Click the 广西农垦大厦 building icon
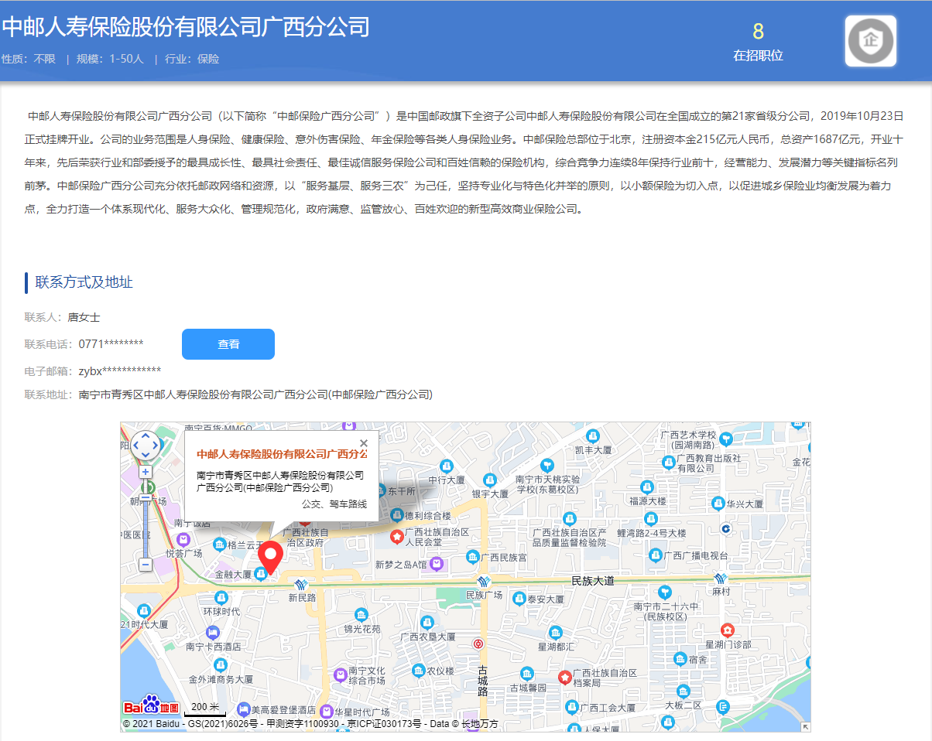The image size is (932, 741). (x=427, y=621)
